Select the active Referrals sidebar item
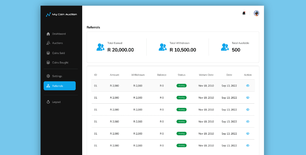Viewport: 306px width, 155px height. tap(60, 86)
